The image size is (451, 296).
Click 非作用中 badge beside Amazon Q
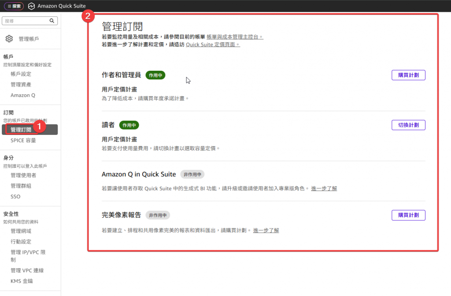click(192, 174)
